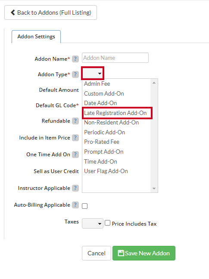Click Save New Addon button
The height and width of the screenshot is (279, 209).
pos(144,253)
